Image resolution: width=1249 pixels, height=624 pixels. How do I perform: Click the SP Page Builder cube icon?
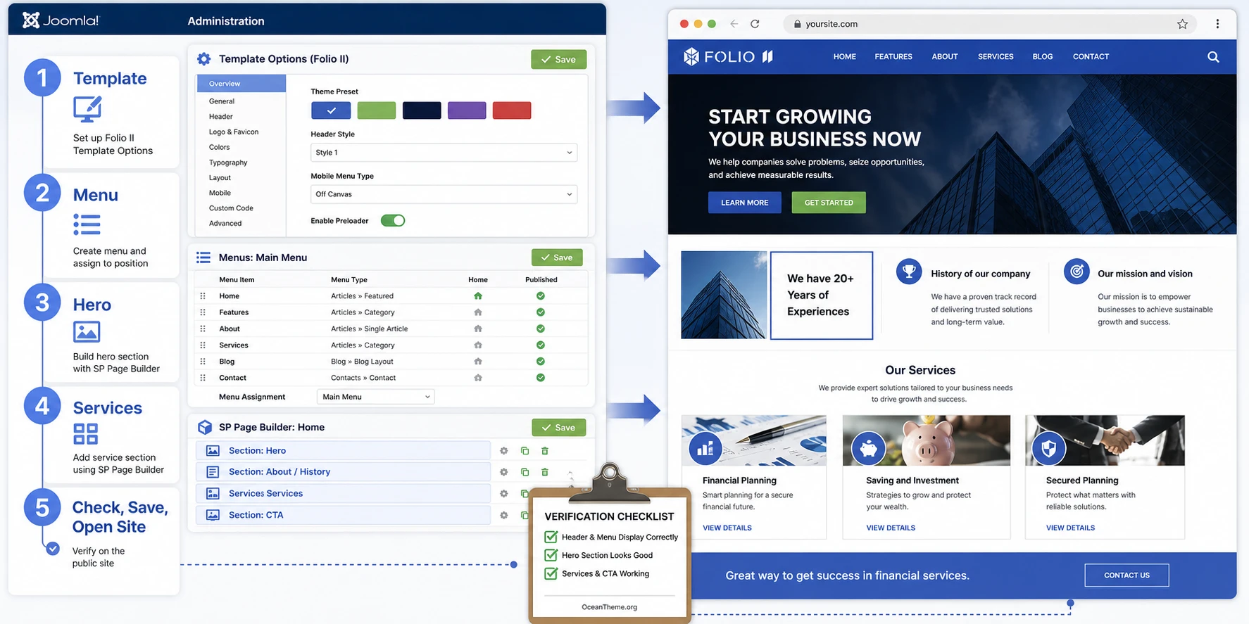tap(205, 427)
